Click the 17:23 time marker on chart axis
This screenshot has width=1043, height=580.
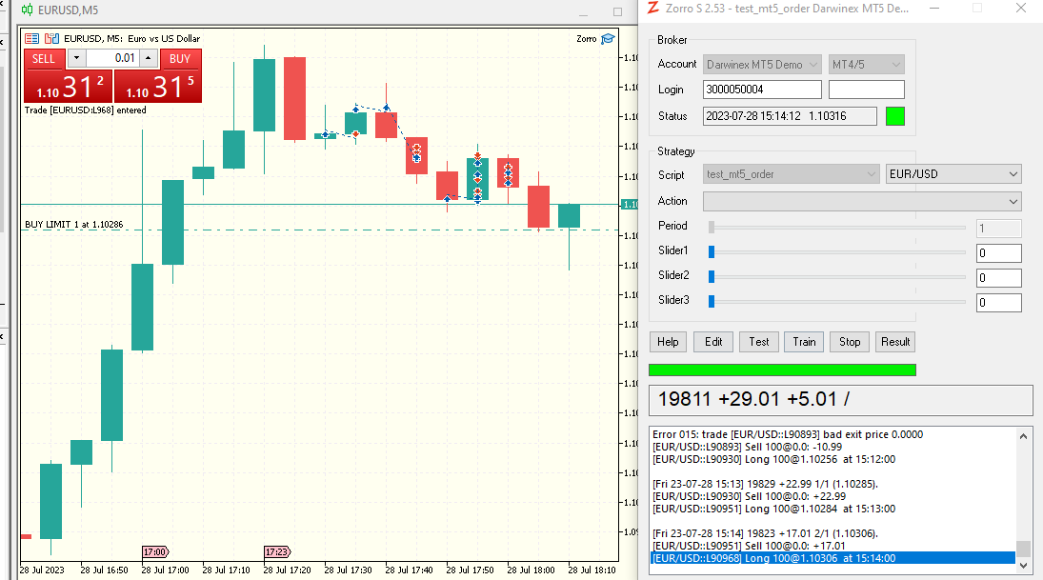pos(277,551)
